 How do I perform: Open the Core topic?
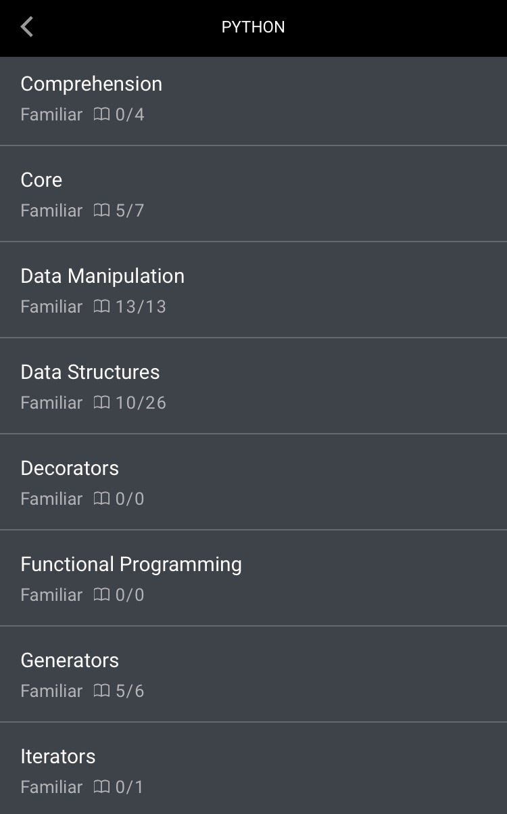41,180
